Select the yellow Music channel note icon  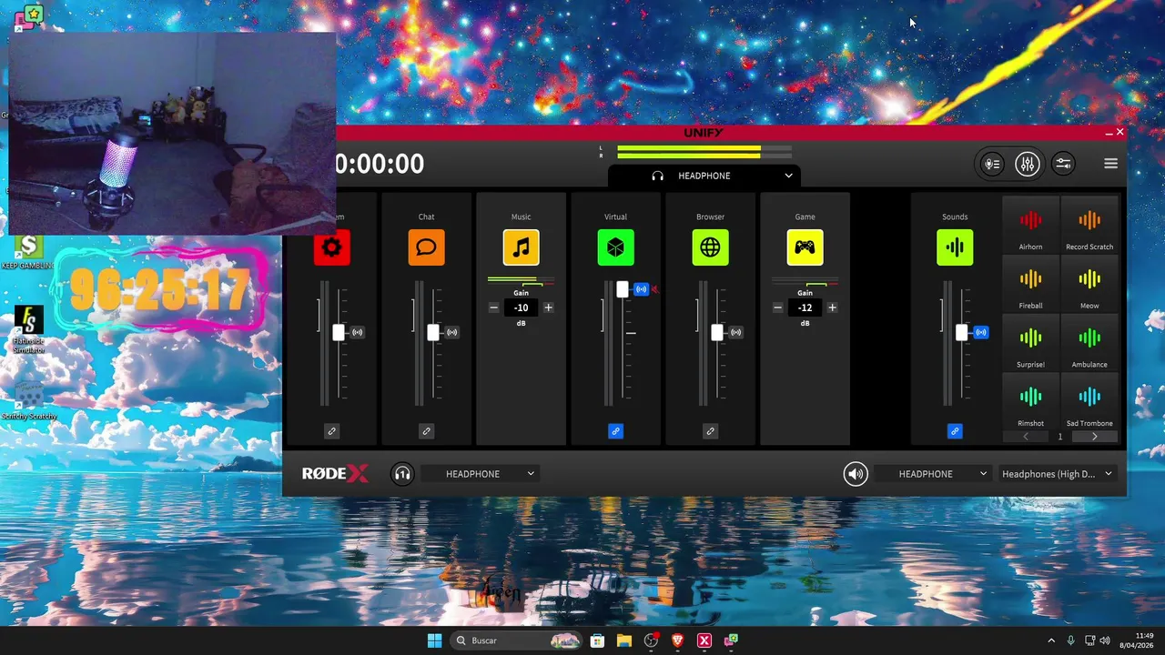coord(521,247)
